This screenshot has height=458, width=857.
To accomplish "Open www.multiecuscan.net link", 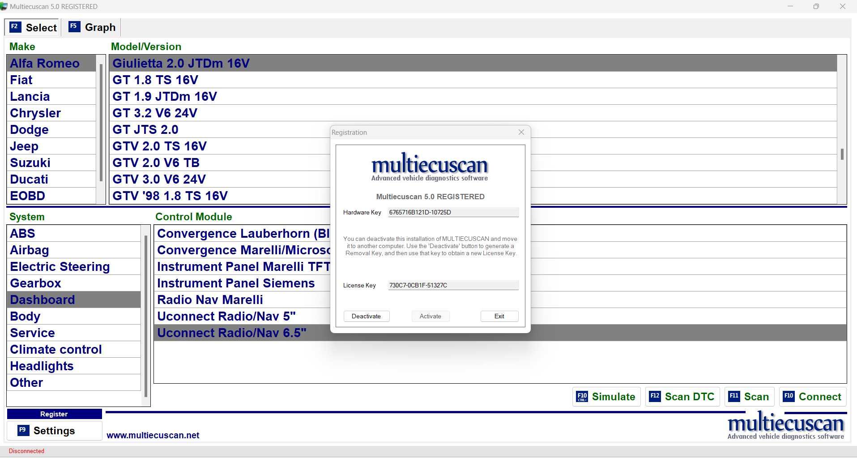I will pyautogui.click(x=153, y=435).
